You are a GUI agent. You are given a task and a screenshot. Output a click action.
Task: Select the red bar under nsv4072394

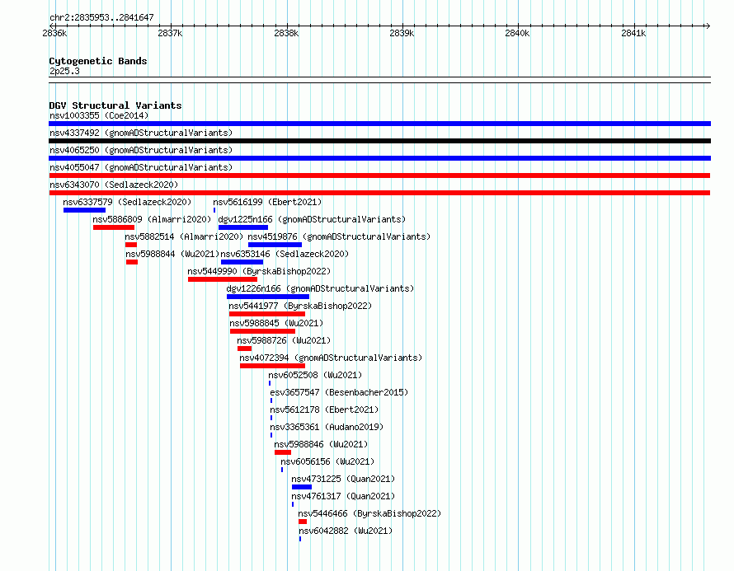pyautogui.click(x=272, y=366)
